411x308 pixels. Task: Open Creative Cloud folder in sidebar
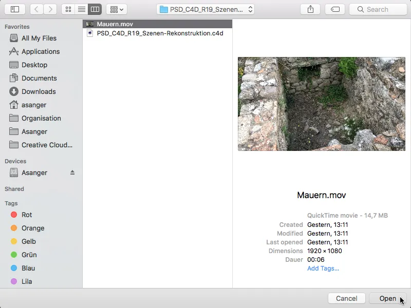click(47, 145)
